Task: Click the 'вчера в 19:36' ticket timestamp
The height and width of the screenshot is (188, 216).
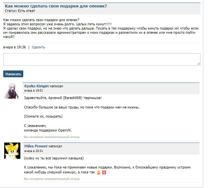Action: click(14, 47)
